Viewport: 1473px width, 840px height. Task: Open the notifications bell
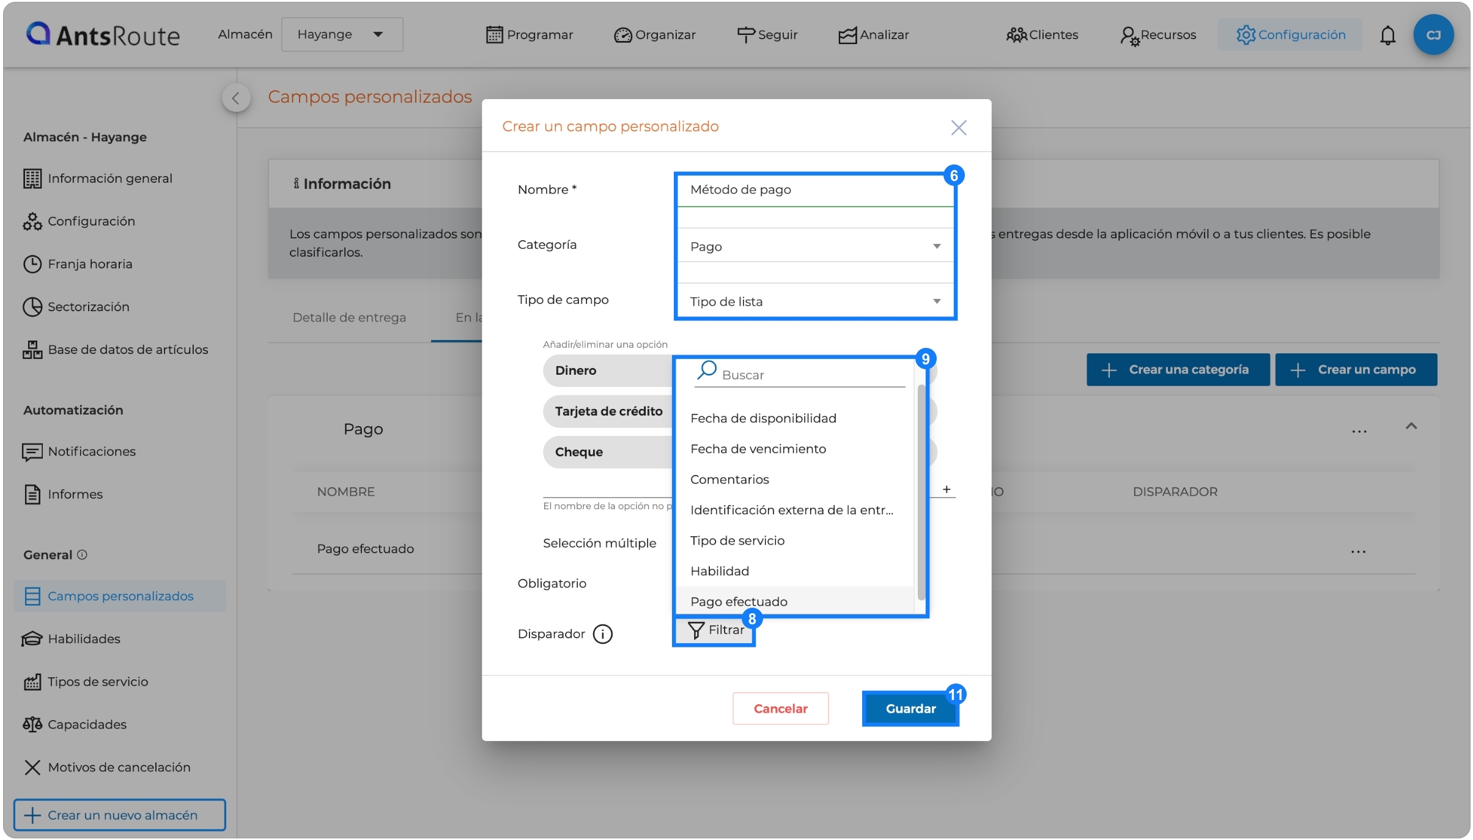click(x=1387, y=35)
